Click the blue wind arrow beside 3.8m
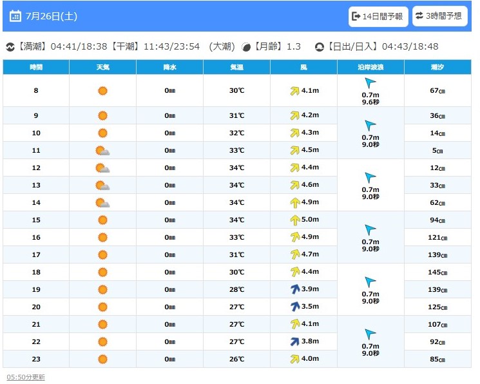480x384 pixels. (x=295, y=341)
